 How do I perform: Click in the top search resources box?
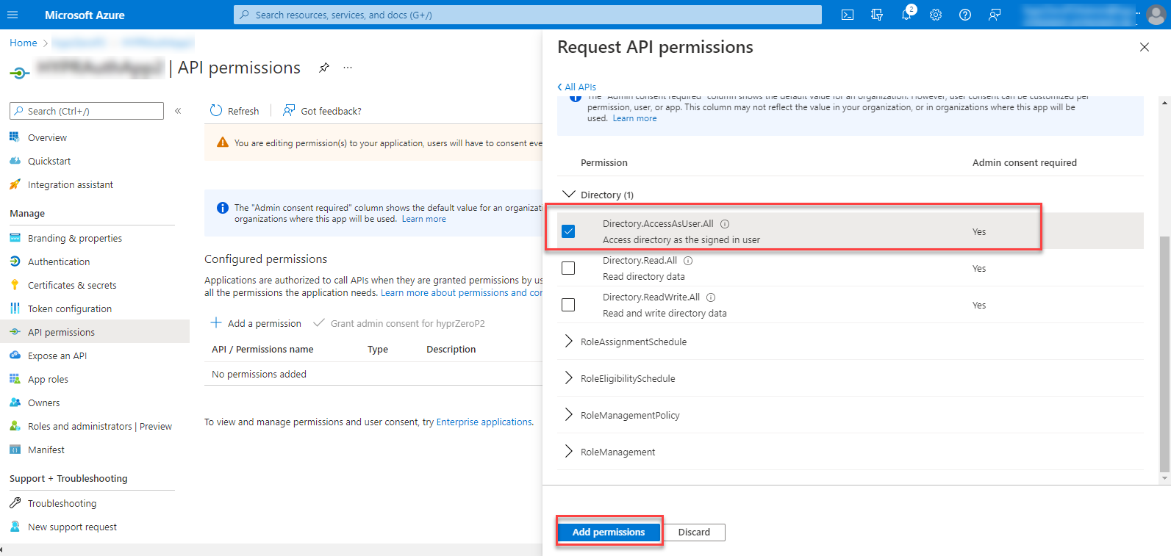pyautogui.click(x=528, y=15)
